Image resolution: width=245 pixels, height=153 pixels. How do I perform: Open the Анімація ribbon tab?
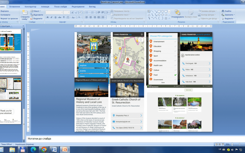45,6
